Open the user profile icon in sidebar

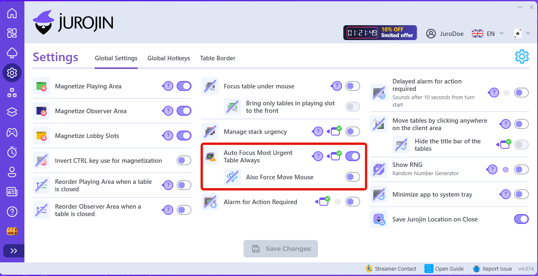click(12, 172)
